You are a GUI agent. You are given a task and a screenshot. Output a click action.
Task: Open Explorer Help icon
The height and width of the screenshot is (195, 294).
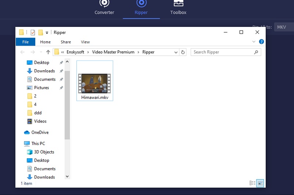click(x=261, y=42)
